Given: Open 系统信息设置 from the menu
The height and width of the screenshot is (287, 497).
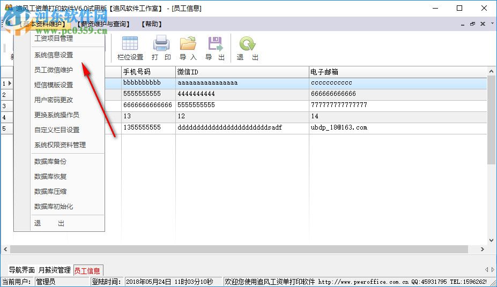Looking at the screenshot, I should [54, 55].
